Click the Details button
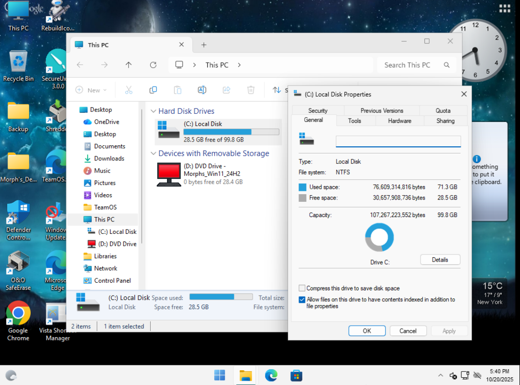The height and width of the screenshot is (385, 520). point(440,260)
